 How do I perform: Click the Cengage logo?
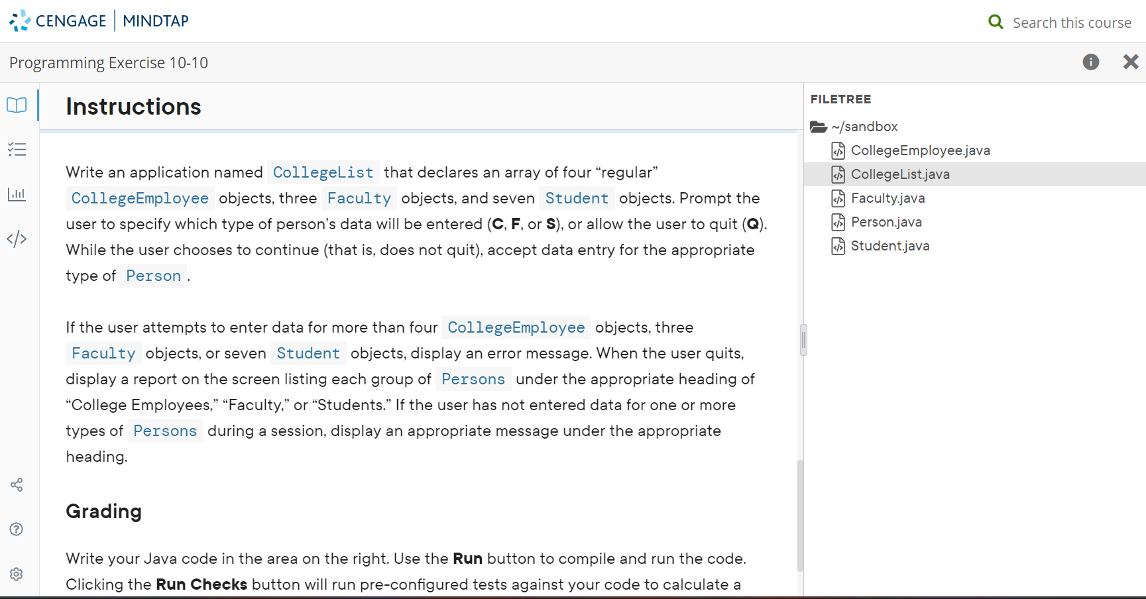pyautogui.click(x=19, y=21)
